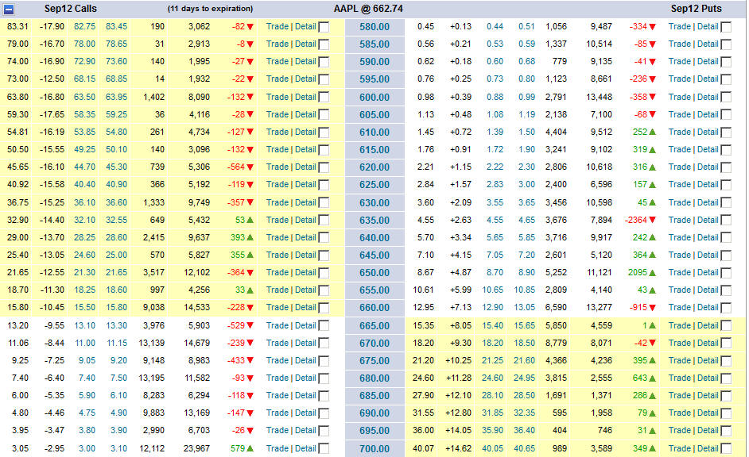
Task: Select the 650.00 call row checkbox
Action: click(324, 273)
